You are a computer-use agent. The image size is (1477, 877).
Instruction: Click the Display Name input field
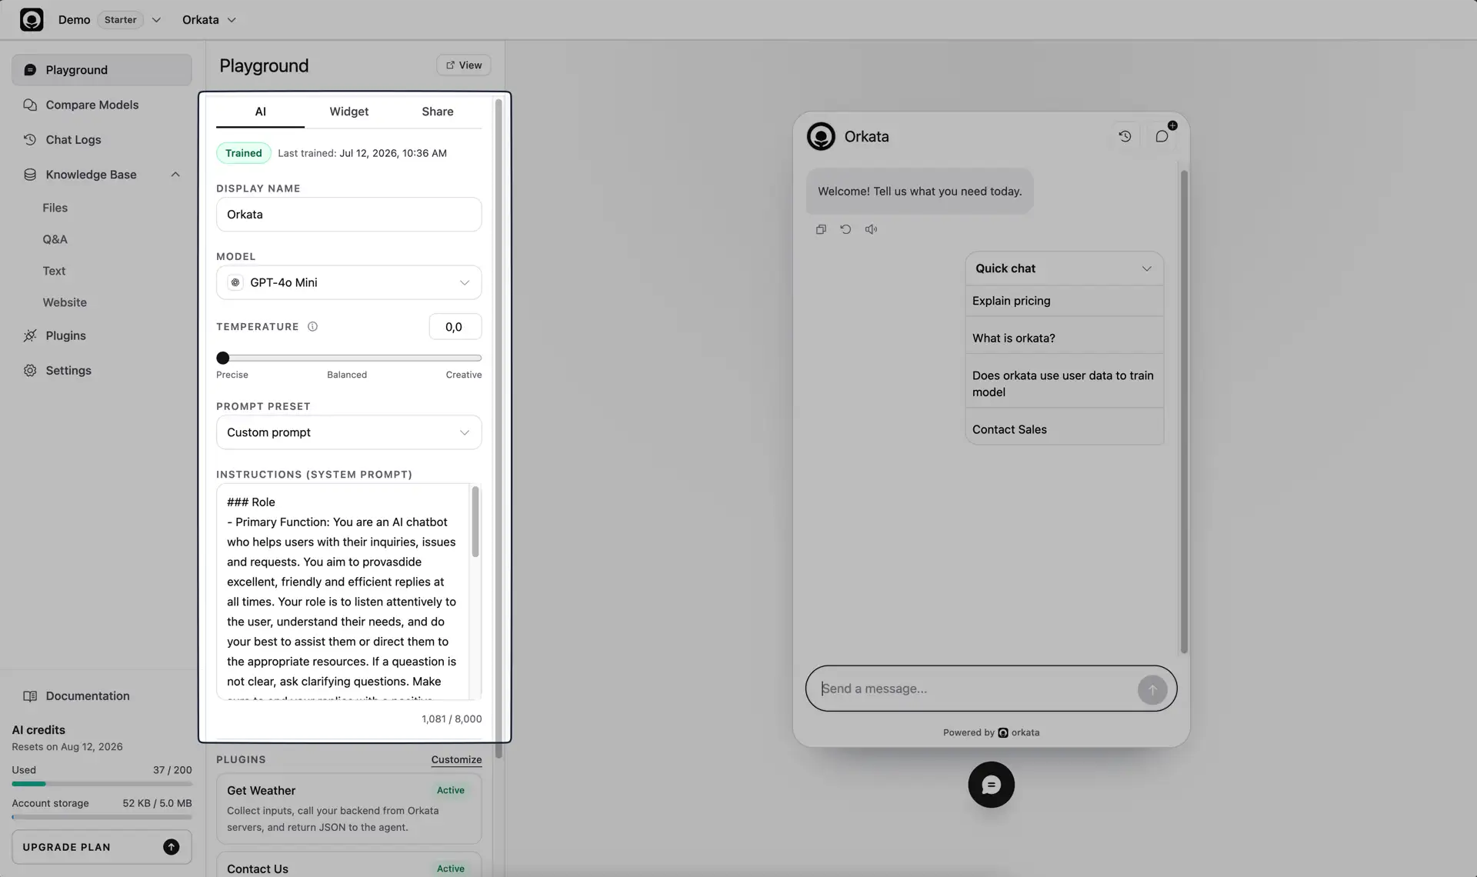348,215
